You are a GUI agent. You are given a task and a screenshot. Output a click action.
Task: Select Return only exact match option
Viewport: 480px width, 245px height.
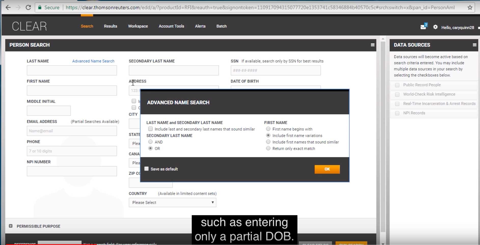(x=268, y=148)
